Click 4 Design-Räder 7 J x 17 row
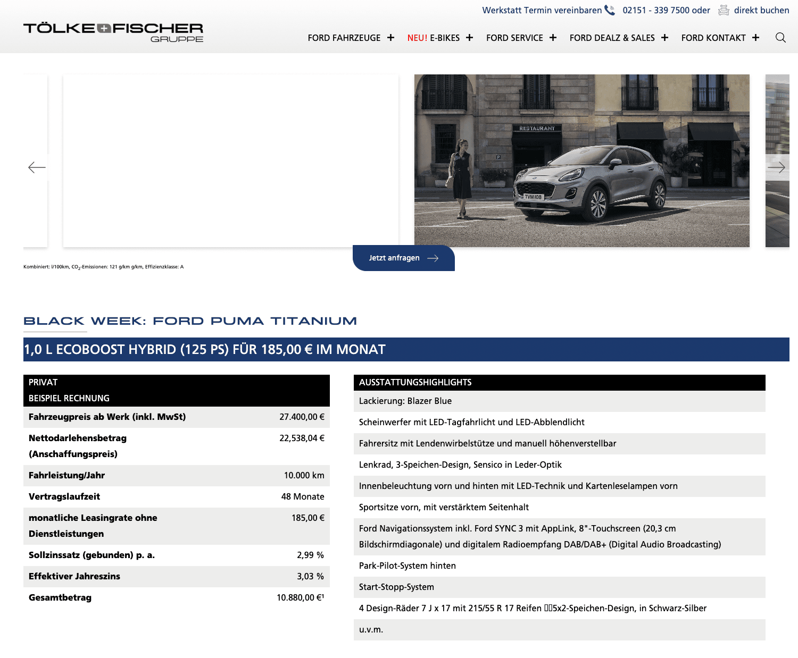The width and height of the screenshot is (798, 658). click(x=560, y=609)
